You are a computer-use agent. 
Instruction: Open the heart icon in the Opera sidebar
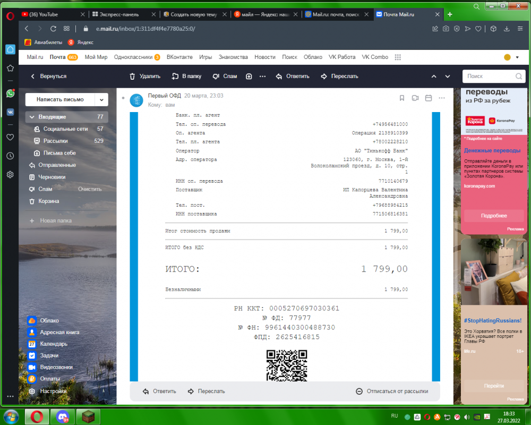pos(11,137)
